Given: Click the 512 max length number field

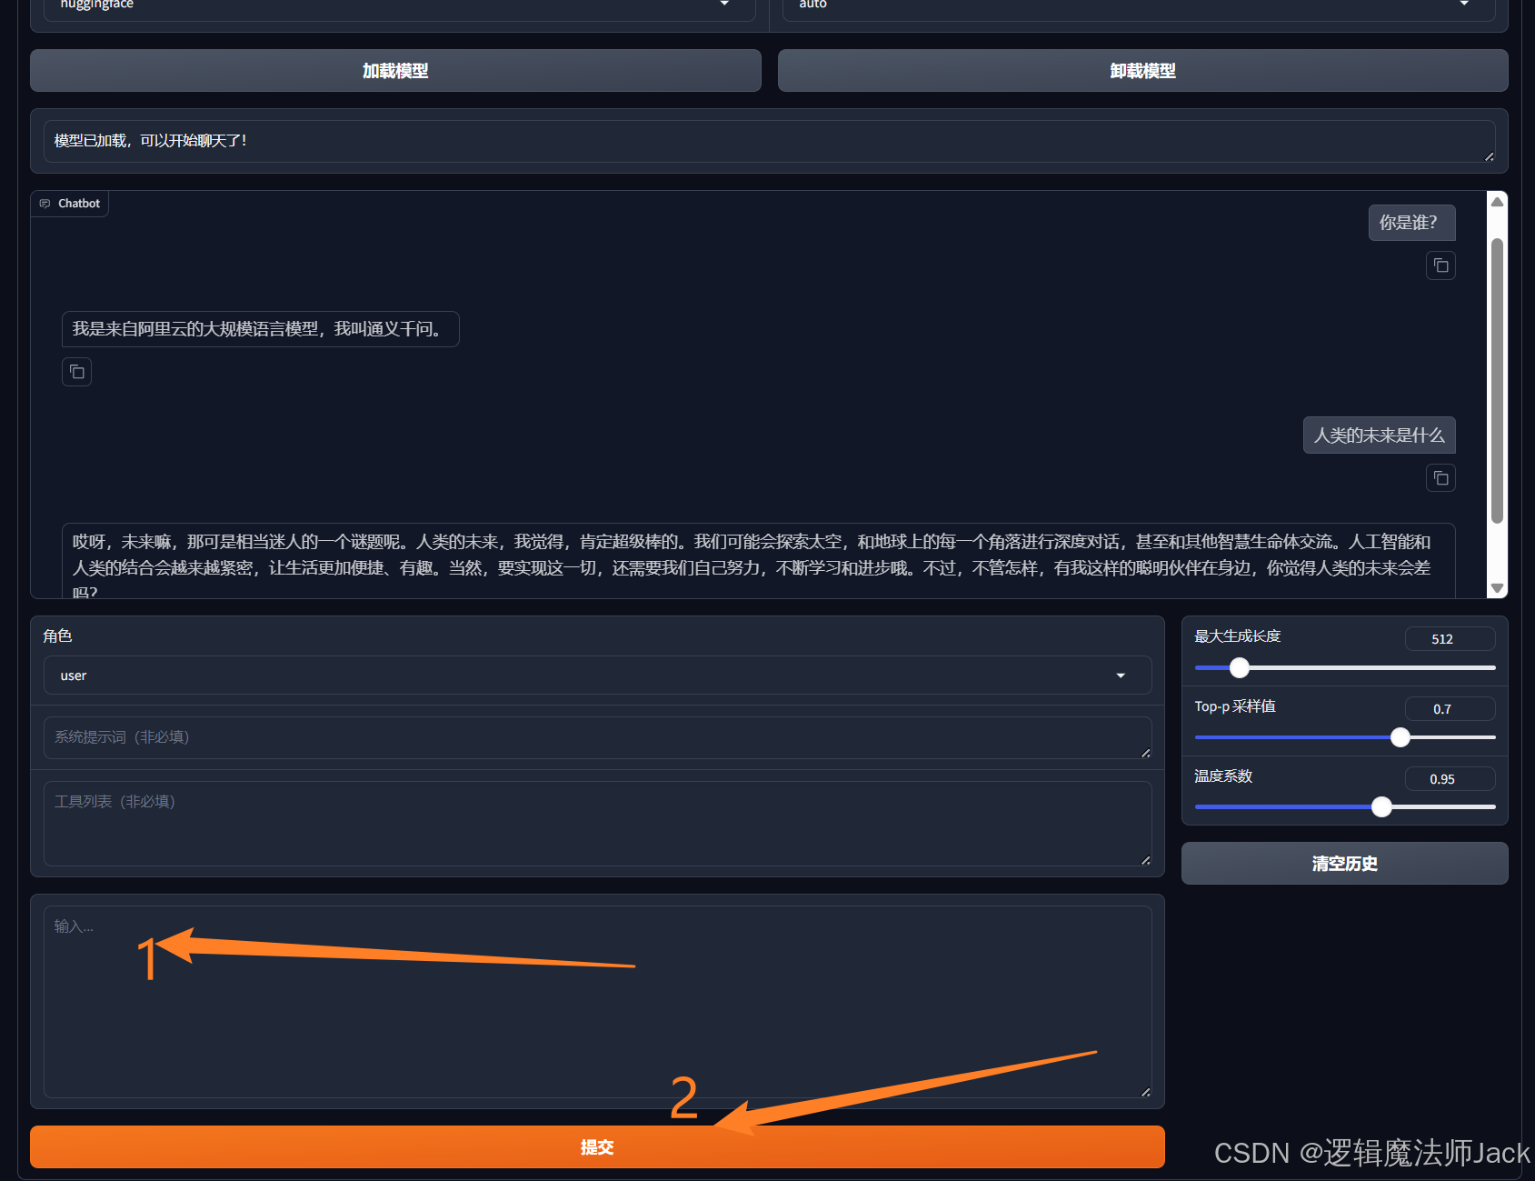Looking at the screenshot, I should click(1450, 639).
